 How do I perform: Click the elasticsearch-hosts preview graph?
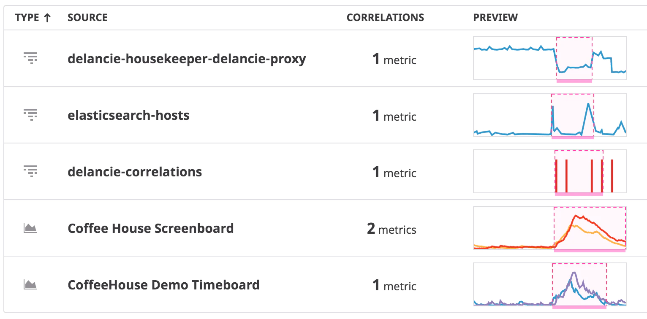[549, 115]
